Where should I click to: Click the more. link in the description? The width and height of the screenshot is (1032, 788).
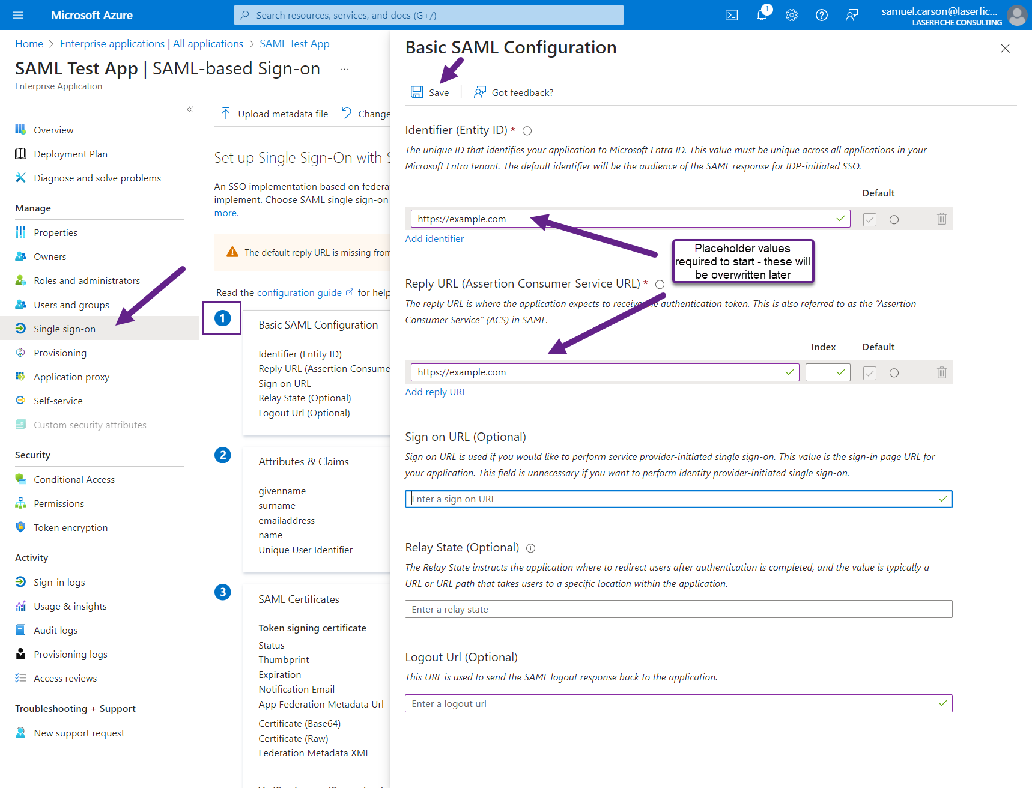(x=226, y=213)
